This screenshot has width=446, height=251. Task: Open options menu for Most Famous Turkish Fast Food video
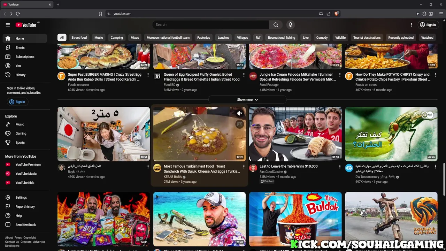pos(244,167)
